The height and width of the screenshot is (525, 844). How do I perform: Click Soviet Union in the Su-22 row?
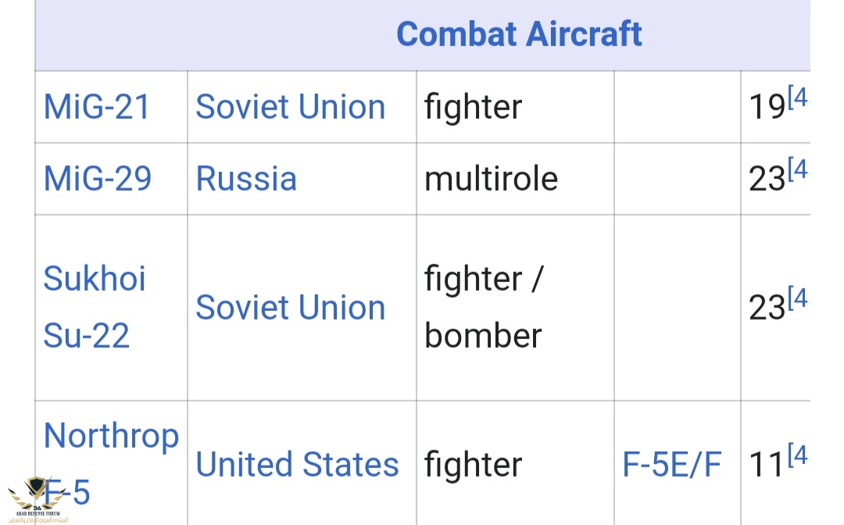pos(290,308)
